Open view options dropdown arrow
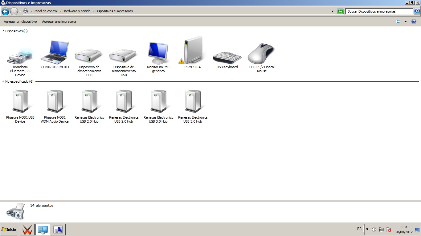The image size is (421, 236). pos(406,22)
